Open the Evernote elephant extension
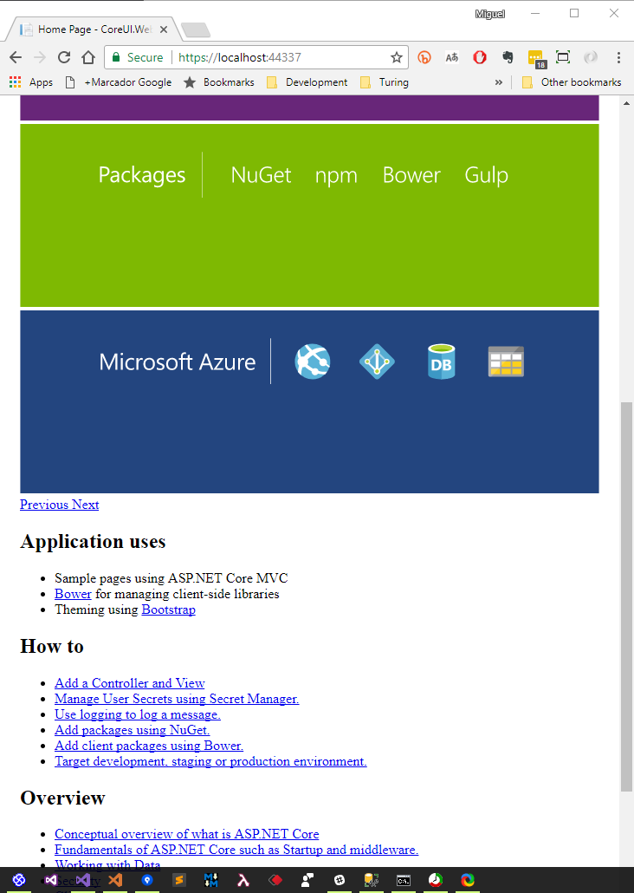The height and width of the screenshot is (893, 634). [x=508, y=57]
